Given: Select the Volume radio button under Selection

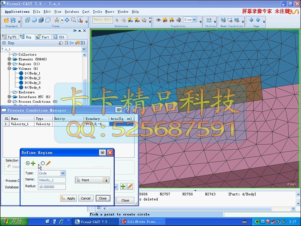Looking at the screenshot, I should coord(9,167).
